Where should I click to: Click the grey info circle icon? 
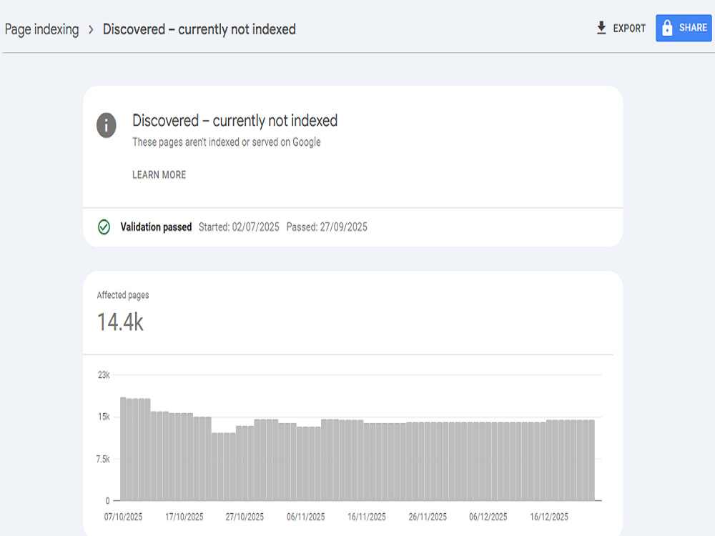click(x=107, y=125)
